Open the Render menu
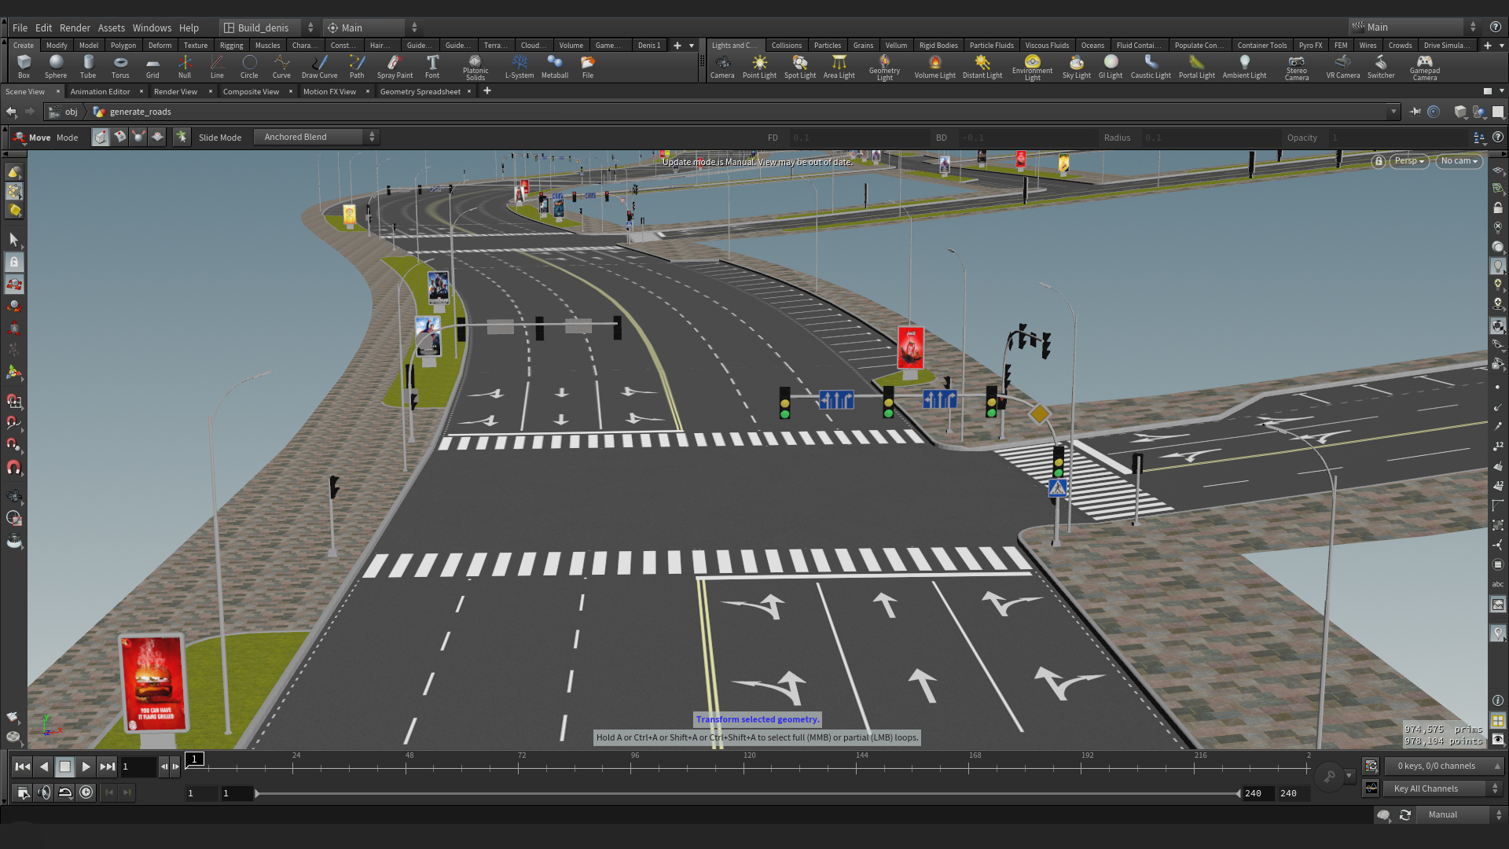 75,28
